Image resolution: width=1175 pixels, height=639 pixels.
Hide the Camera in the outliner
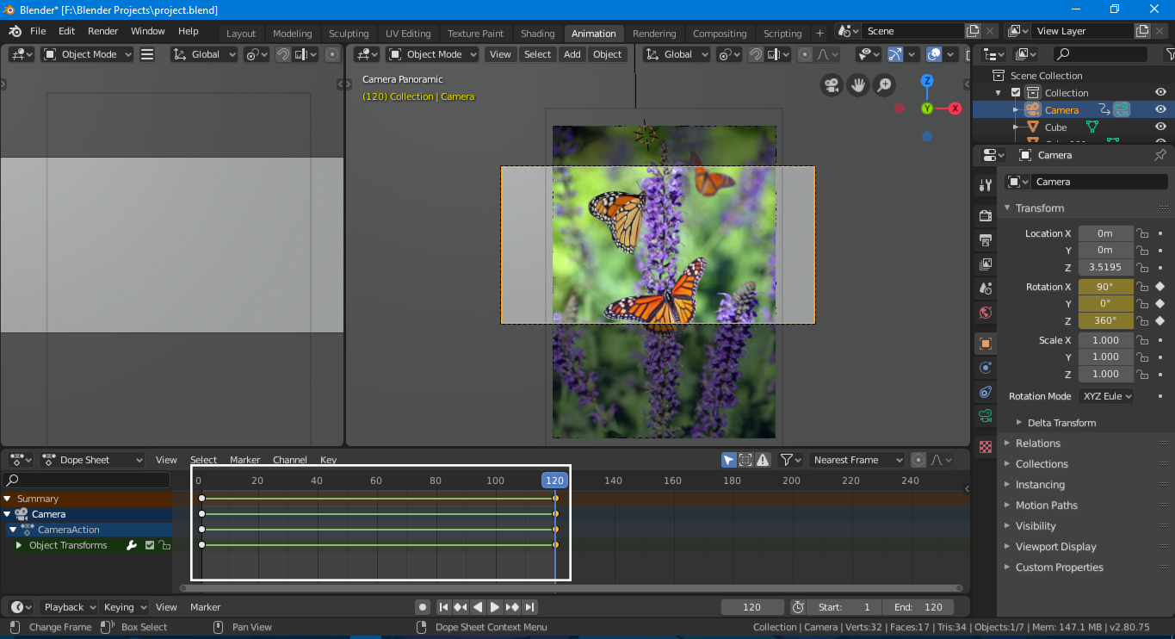pos(1160,109)
